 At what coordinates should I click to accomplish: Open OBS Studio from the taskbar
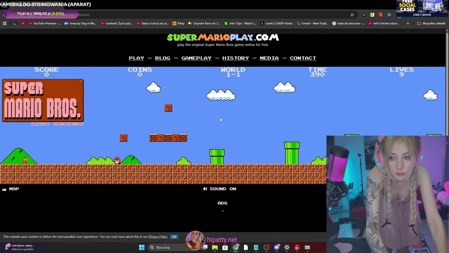click(266, 247)
